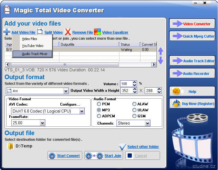Click the arrow icon on Audio Recorder
This screenshot has height=170, width=218.
point(177,73)
